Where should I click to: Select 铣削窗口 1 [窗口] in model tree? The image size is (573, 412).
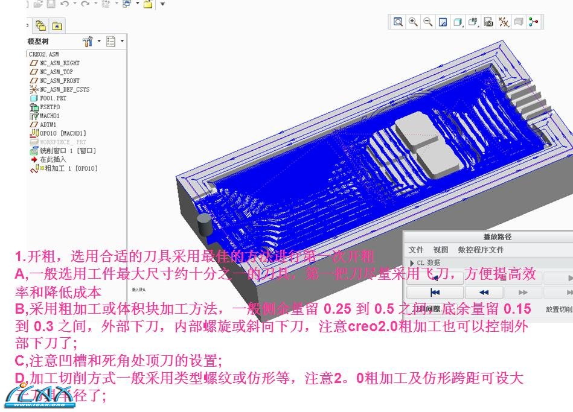[63, 151]
